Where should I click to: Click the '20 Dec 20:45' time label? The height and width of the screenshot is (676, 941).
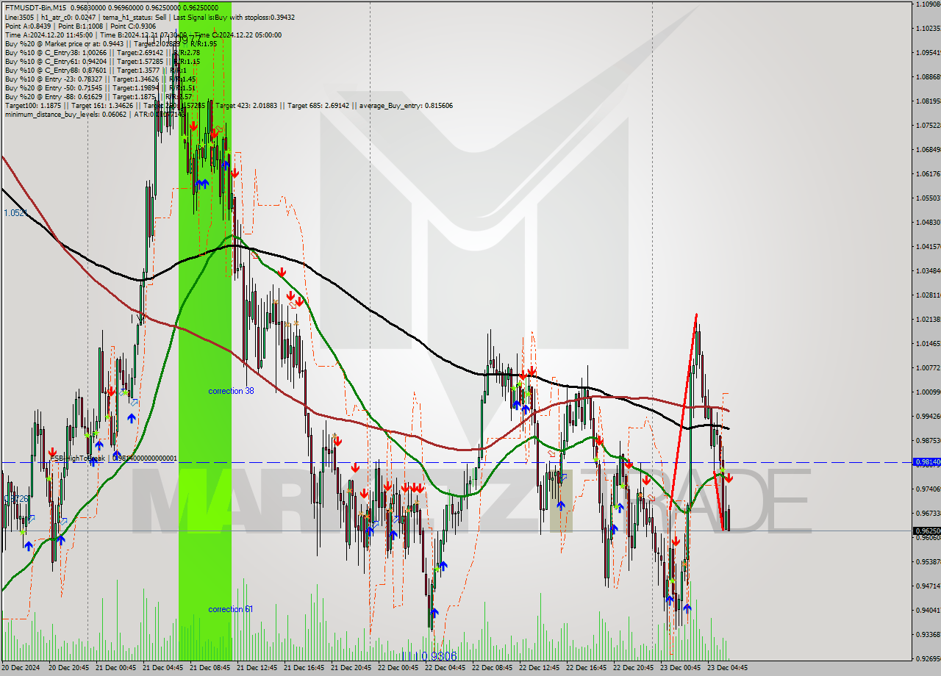pos(69,668)
